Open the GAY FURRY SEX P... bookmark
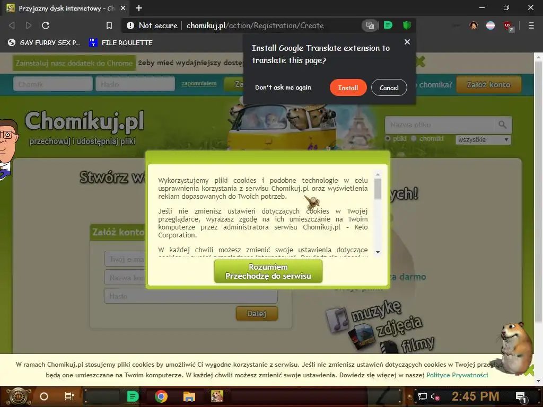 click(x=44, y=42)
